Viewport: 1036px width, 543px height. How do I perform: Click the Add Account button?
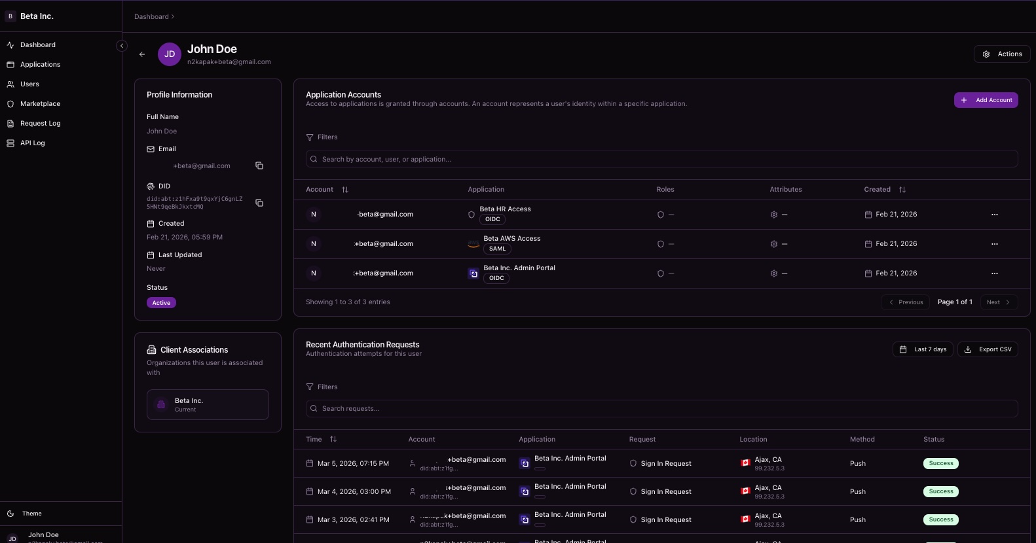[x=986, y=100]
